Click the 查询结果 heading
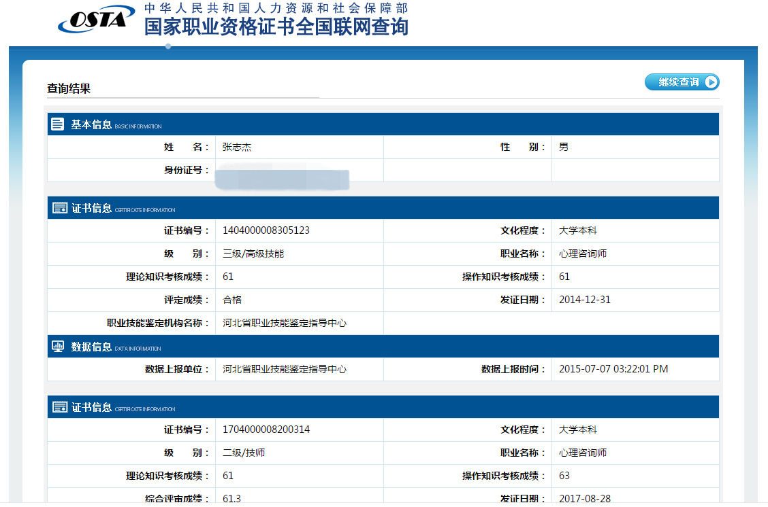 pos(69,88)
